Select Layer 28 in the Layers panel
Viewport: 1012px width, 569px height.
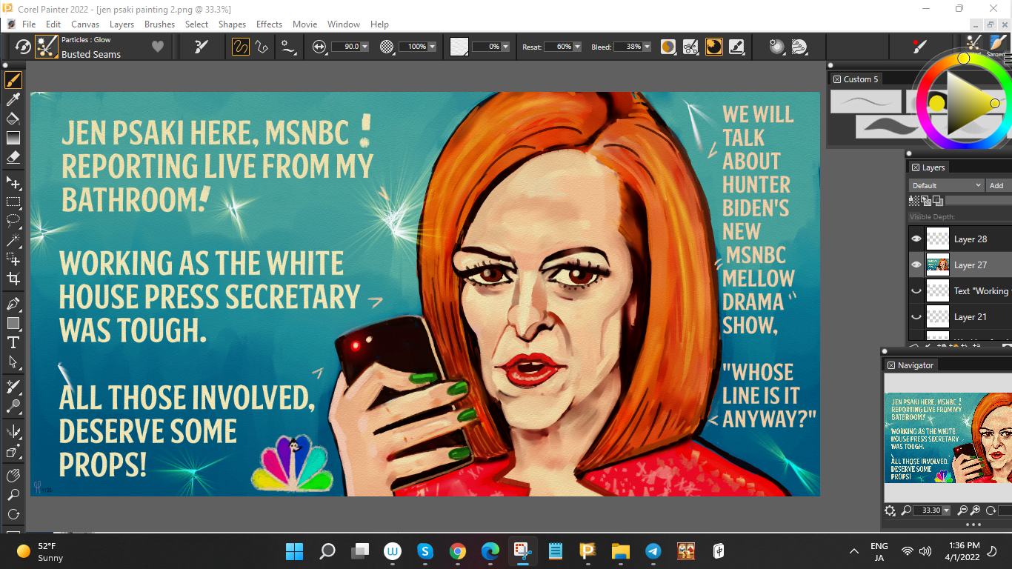pos(971,239)
